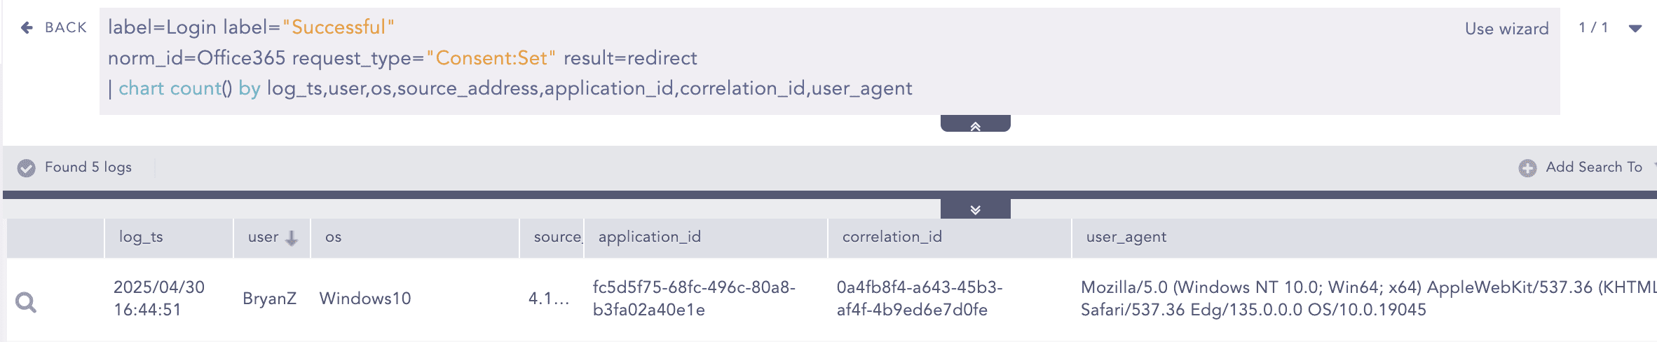
Task: Click the os column header
Action: point(334,237)
